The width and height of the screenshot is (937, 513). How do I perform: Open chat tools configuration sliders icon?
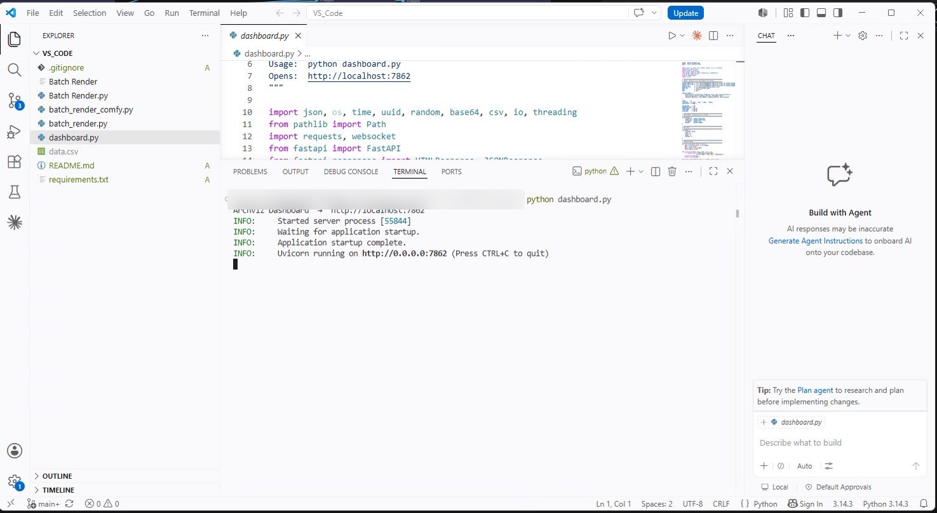(x=828, y=466)
